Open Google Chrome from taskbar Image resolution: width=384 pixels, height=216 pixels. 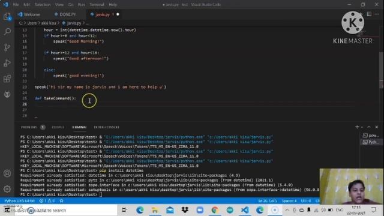(x=215, y=210)
